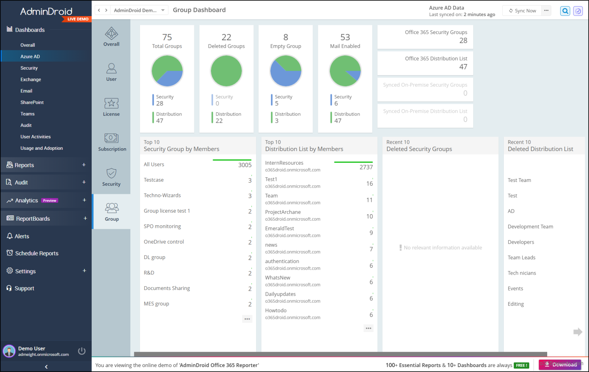Screen dimensions: 589x372
Task: Click the InternResources member bar
Action: 353,162
